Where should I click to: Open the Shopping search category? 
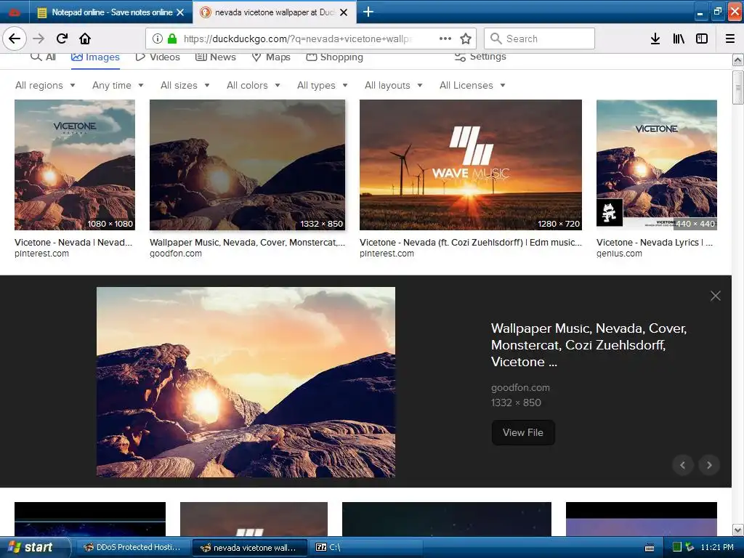point(334,57)
